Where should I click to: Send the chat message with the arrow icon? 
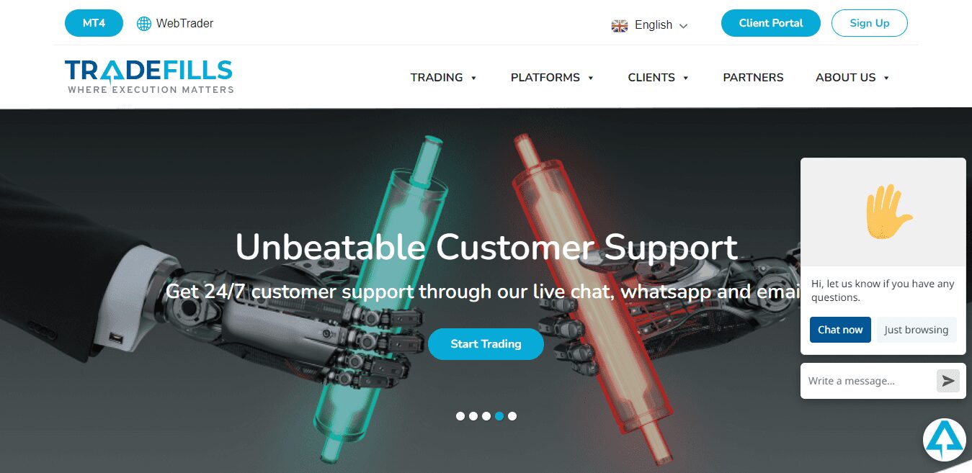pos(948,381)
